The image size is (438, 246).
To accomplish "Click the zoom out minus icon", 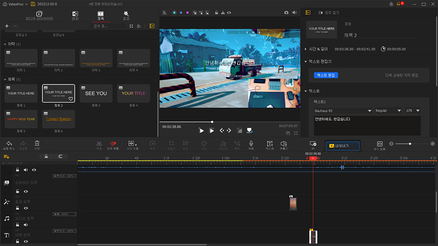I will pyautogui.click(x=391, y=144).
